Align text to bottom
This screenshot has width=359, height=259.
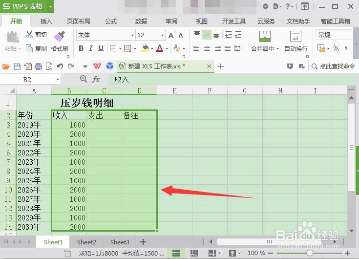[216, 35]
